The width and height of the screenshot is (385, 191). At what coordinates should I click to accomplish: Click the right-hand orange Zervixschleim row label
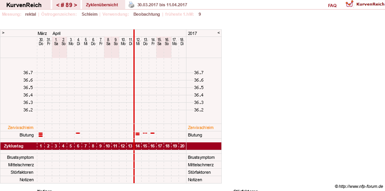point(201,128)
